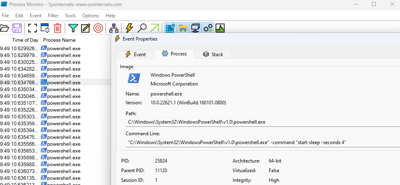Open the Help menu
The image size is (400, 185).
(x=110, y=16)
